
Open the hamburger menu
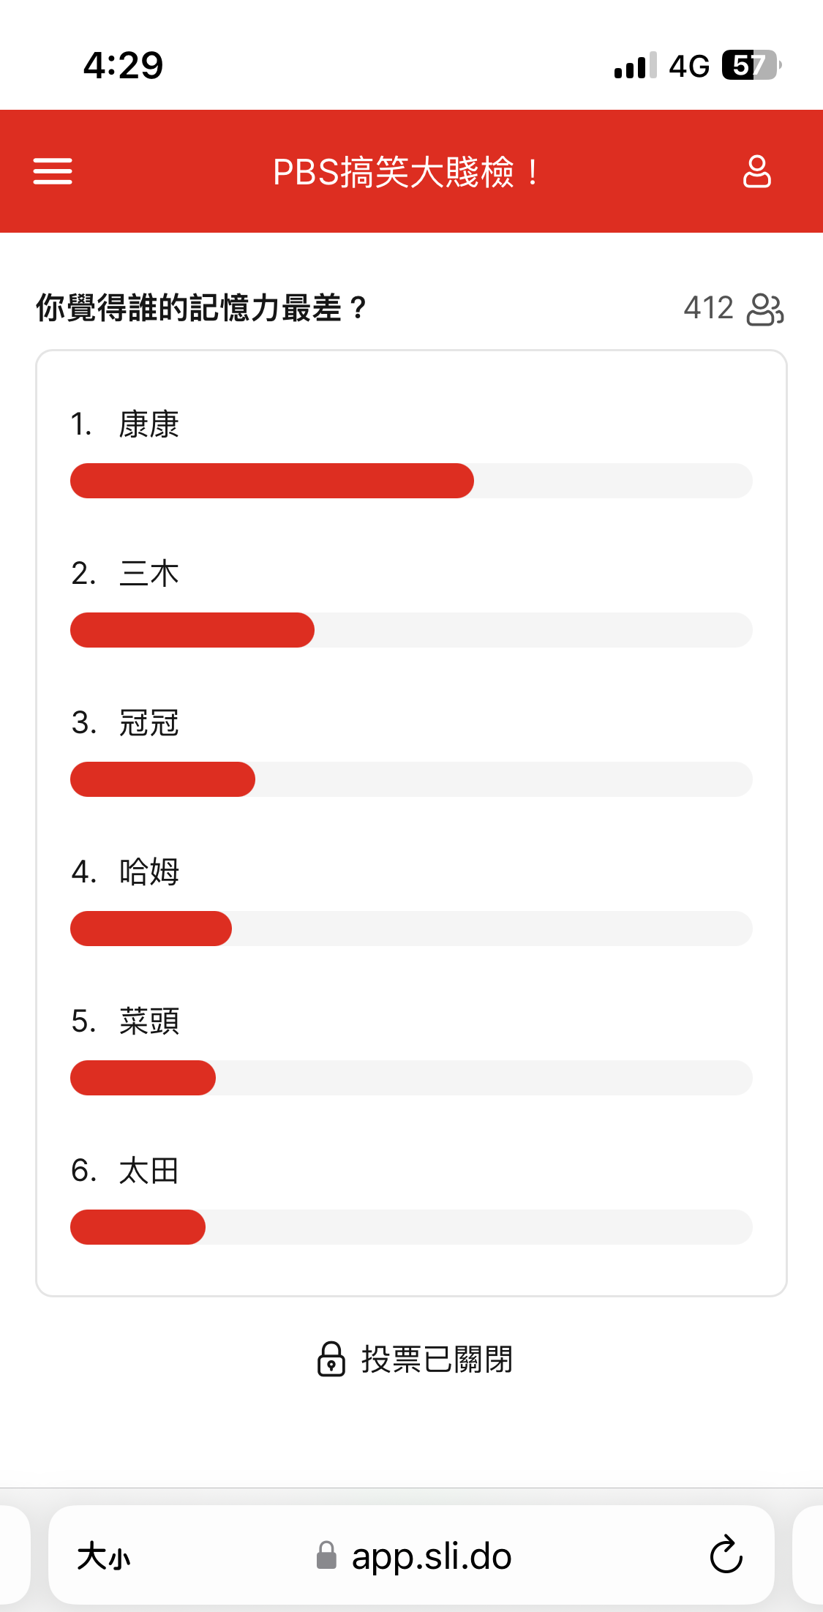(x=53, y=171)
